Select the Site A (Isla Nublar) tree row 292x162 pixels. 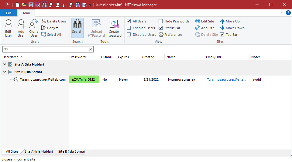(146, 64)
